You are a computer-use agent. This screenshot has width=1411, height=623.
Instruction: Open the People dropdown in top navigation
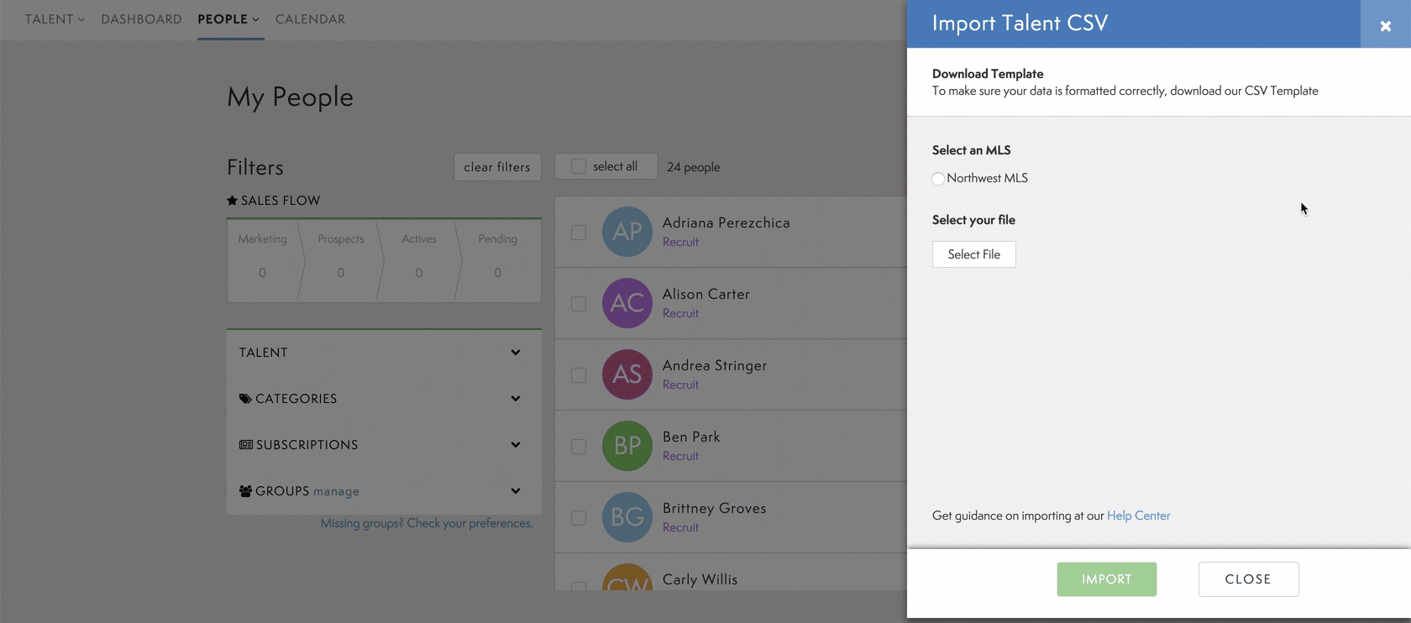(x=228, y=19)
